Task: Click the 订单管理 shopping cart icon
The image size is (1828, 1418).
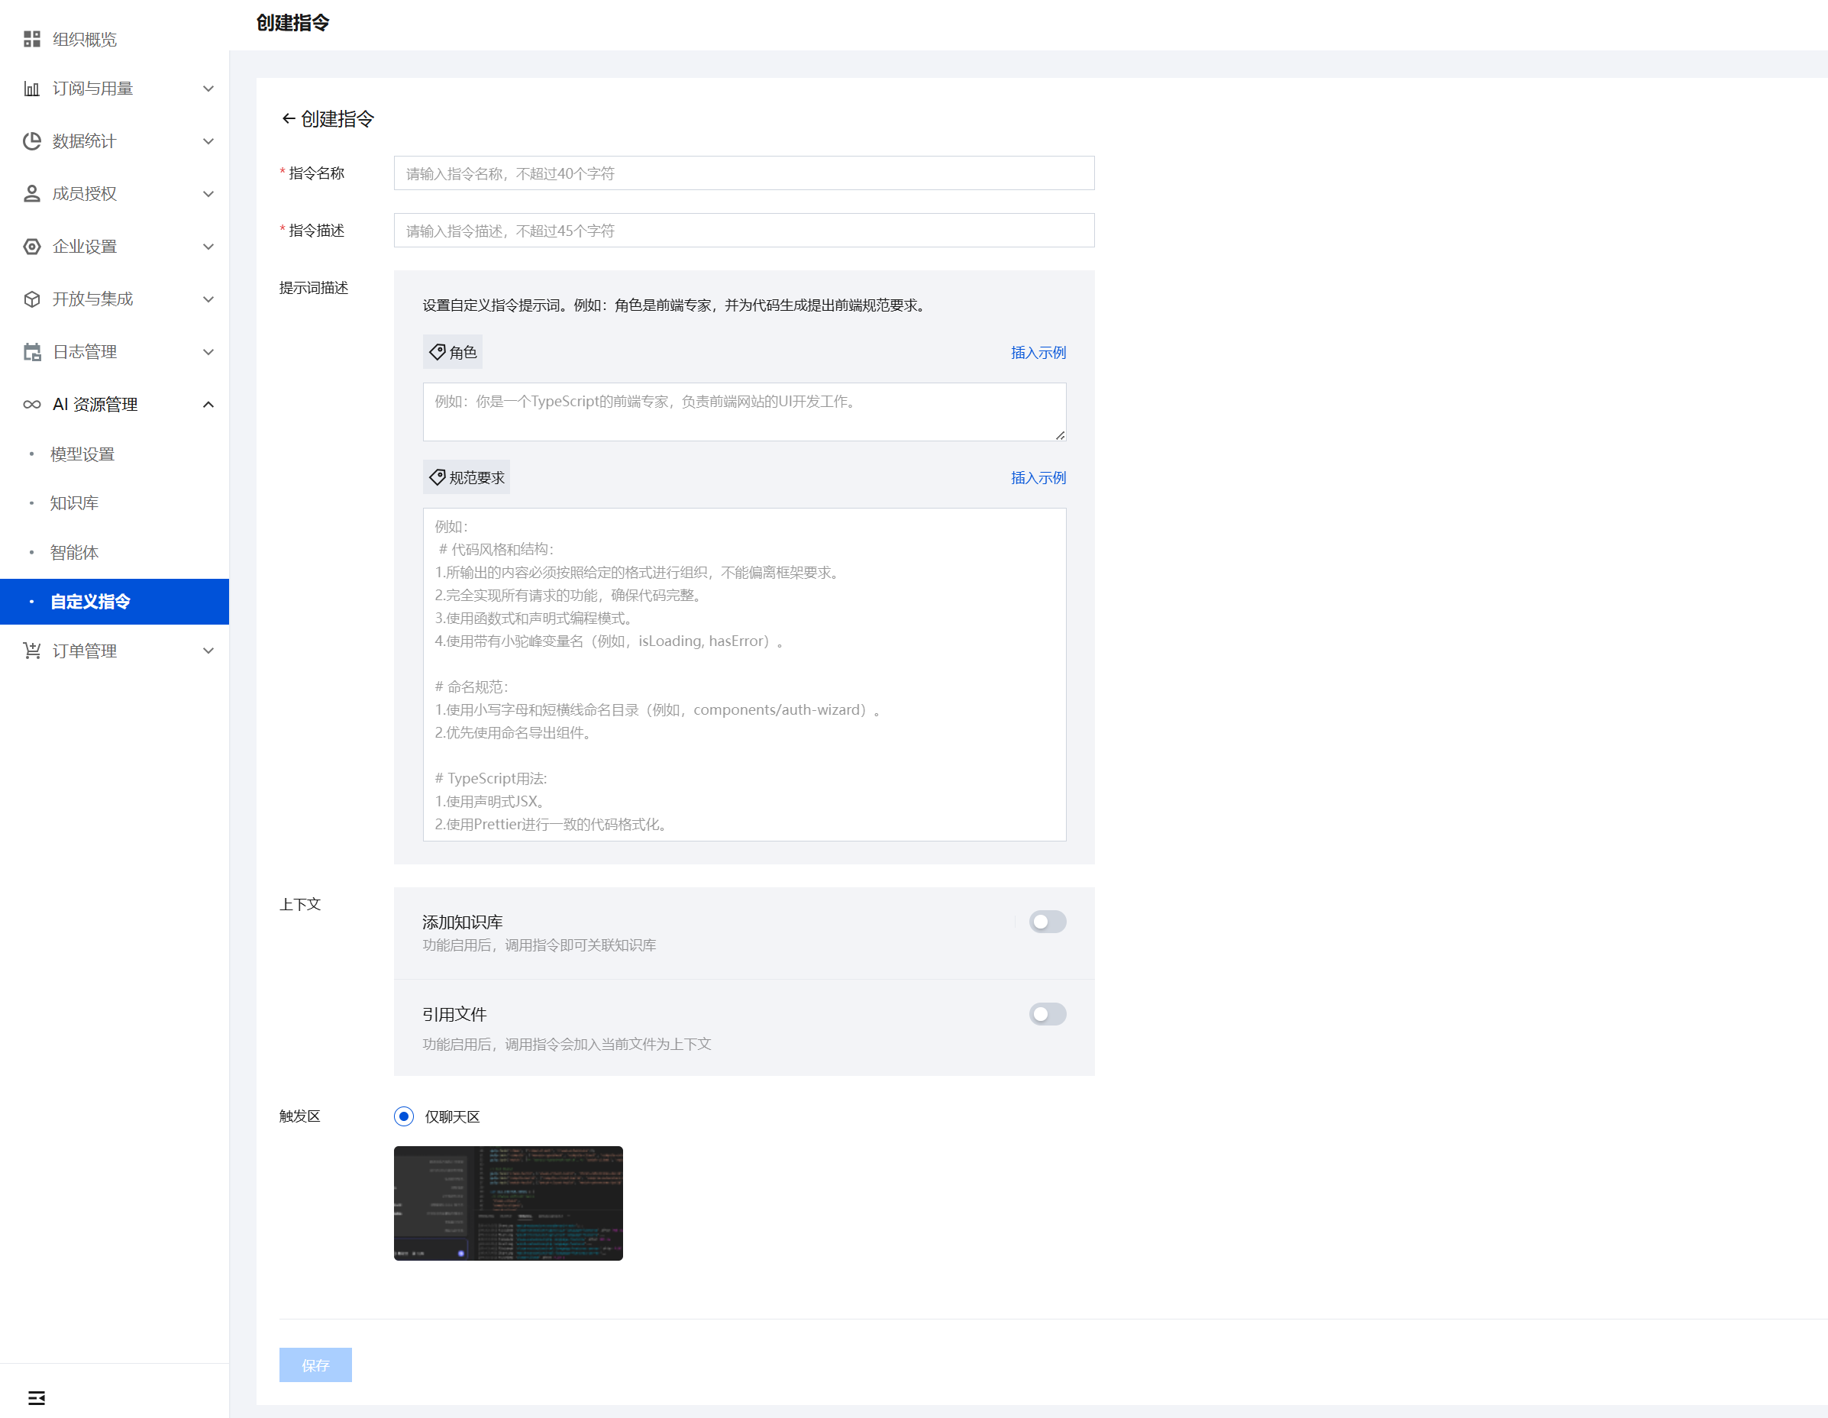Action: (32, 651)
